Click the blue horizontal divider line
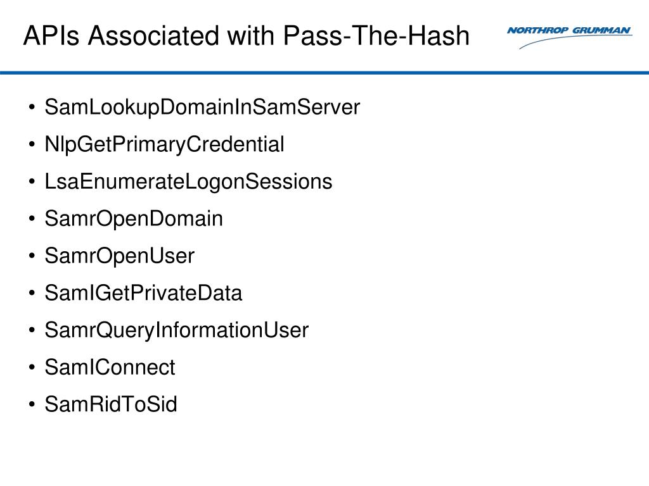The image size is (649, 486). point(324,73)
